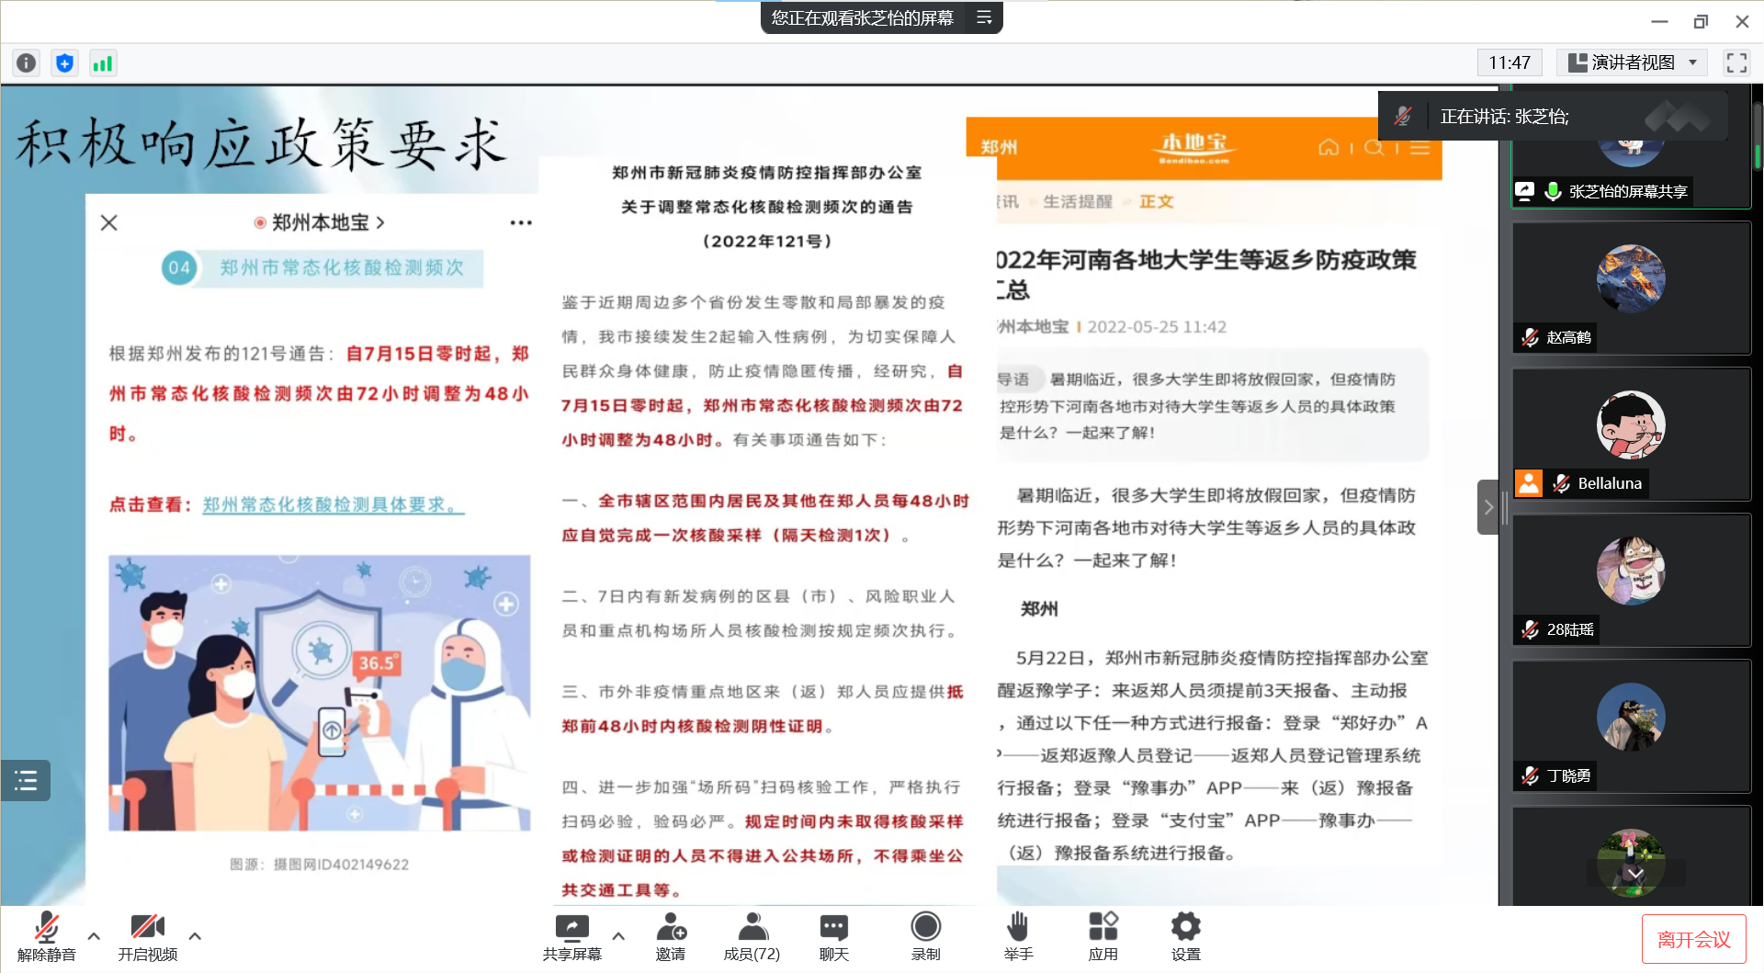Viewport: 1764px width, 973px height.
Task: Click the search icon in 本地宝 header
Action: click(x=1374, y=147)
